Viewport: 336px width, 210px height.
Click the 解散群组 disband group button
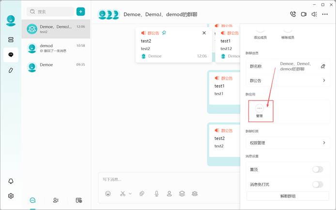pos(288,196)
